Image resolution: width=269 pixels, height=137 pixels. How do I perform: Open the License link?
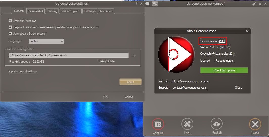pos(205,61)
